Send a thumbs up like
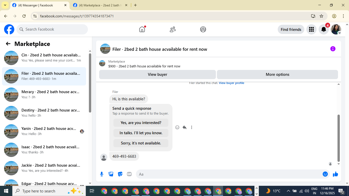The width and height of the screenshot is (349, 196). tap(335, 174)
